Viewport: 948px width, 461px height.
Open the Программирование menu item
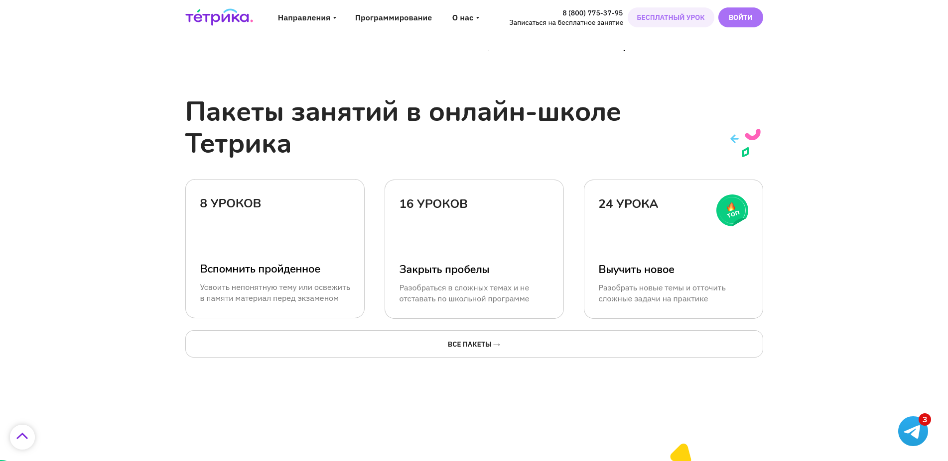click(394, 17)
